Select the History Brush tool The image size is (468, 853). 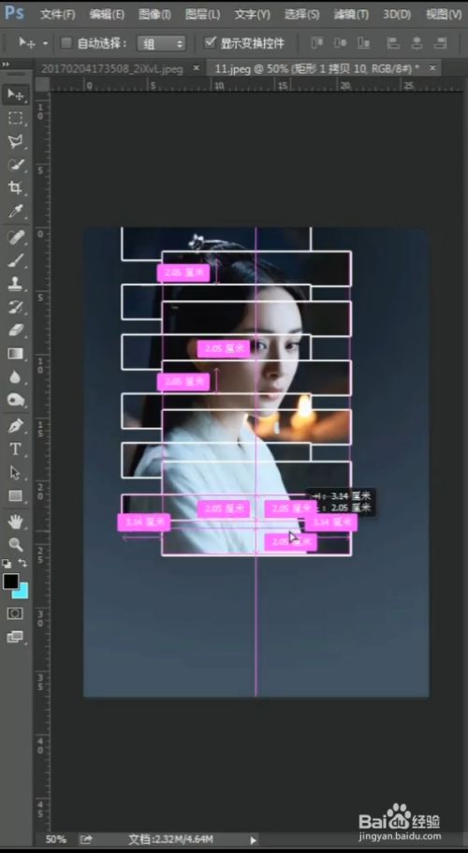tap(15, 307)
